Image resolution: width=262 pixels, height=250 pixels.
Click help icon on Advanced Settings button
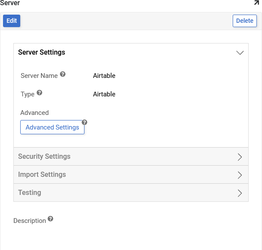(x=84, y=122)
